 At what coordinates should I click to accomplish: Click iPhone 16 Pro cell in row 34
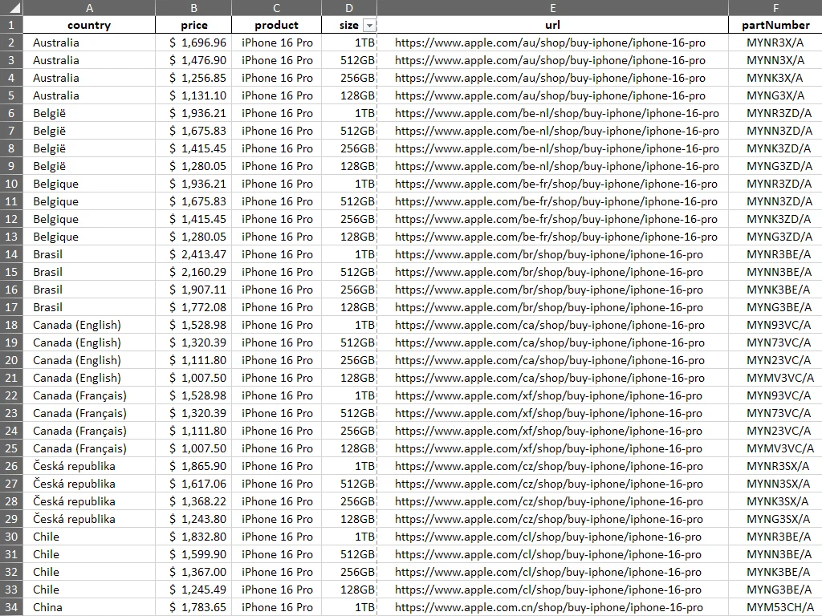[276, 607]
